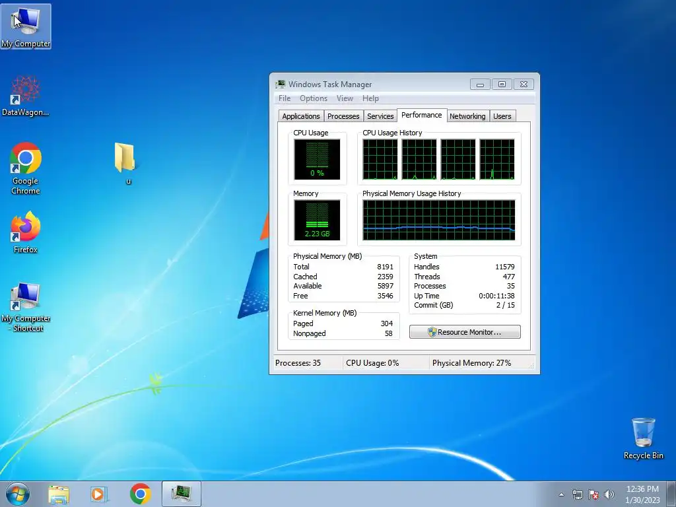Click the Task Manager taskbar button
The height and width of the screenshot is (507, 676).
click(182, 494)
